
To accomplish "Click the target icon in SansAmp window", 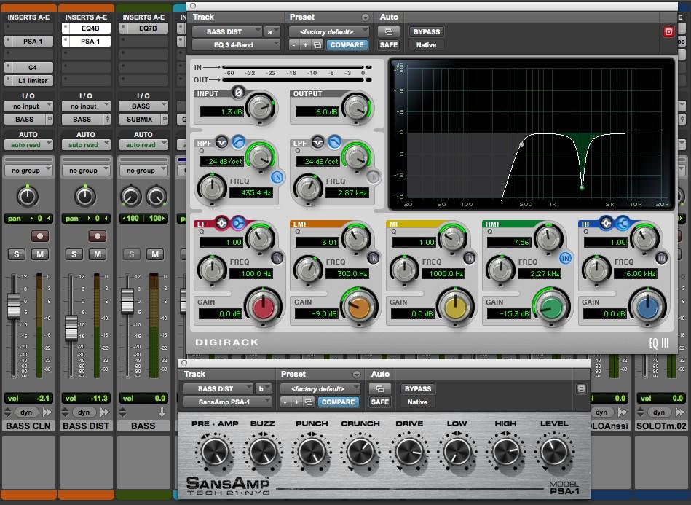I will [581, 388].
